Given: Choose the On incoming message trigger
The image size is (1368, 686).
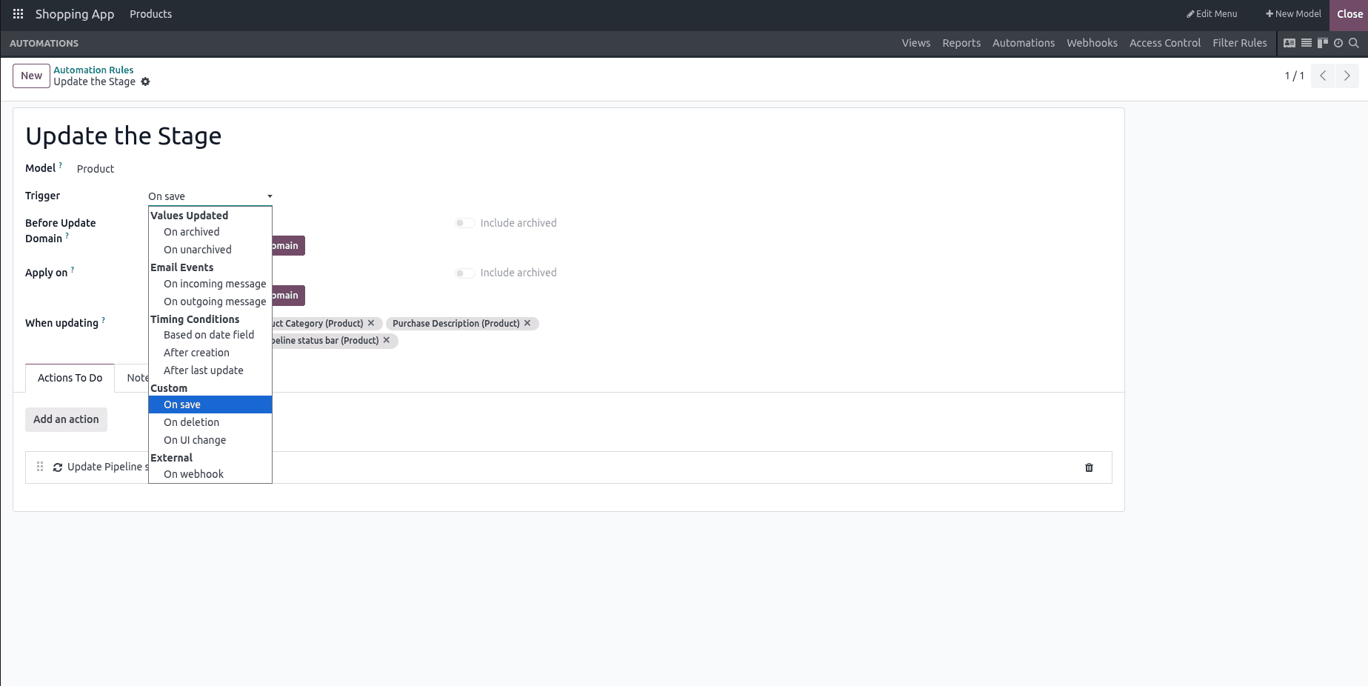Looking at the screenshot, I should click(210, 284).
